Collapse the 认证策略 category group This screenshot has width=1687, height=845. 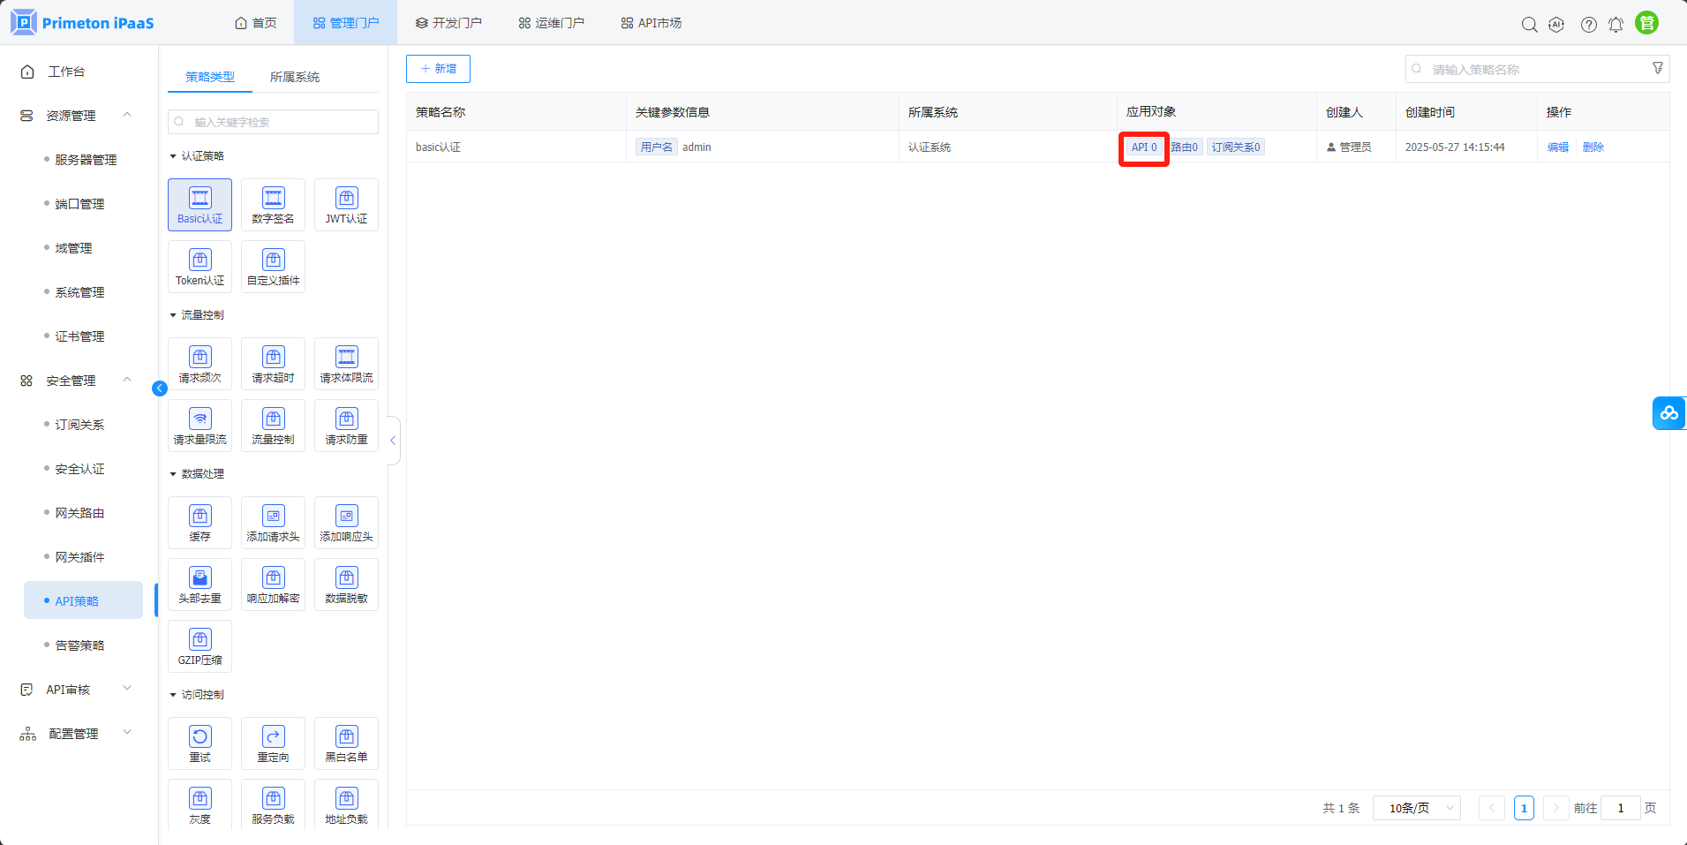point(174,156)
